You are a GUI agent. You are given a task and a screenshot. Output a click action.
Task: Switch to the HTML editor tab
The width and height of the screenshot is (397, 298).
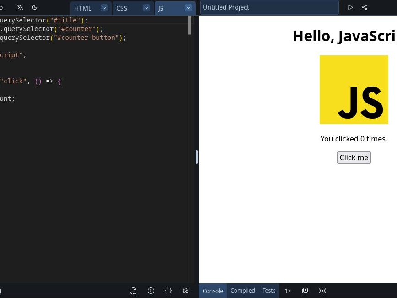pos(83,8)
